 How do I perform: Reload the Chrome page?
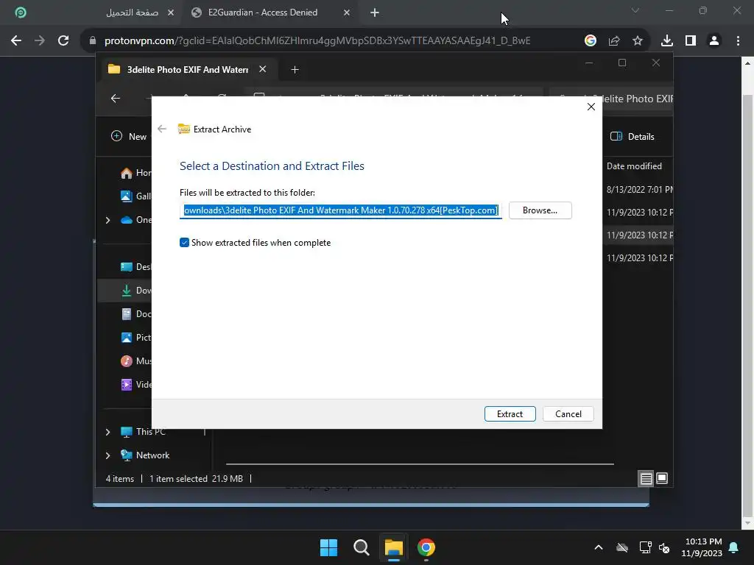[x=63, y=41]
